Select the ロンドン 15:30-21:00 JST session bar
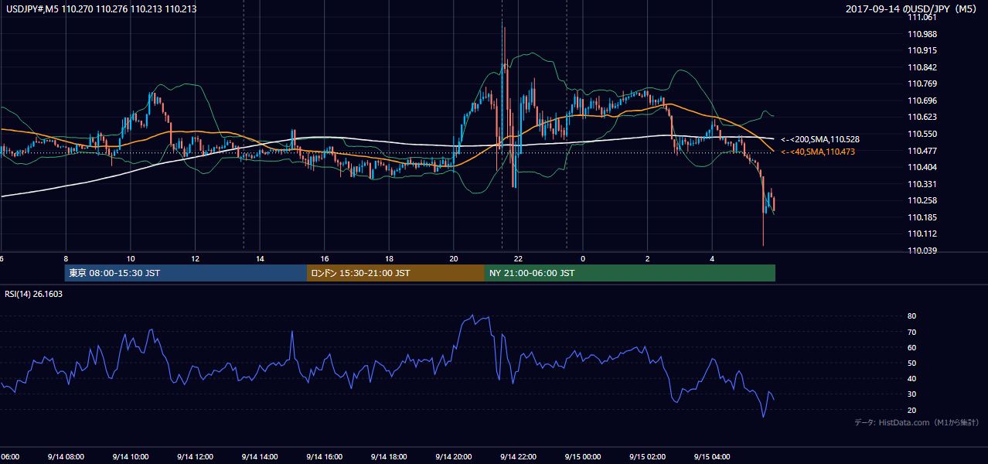 [x=396, y=273]
